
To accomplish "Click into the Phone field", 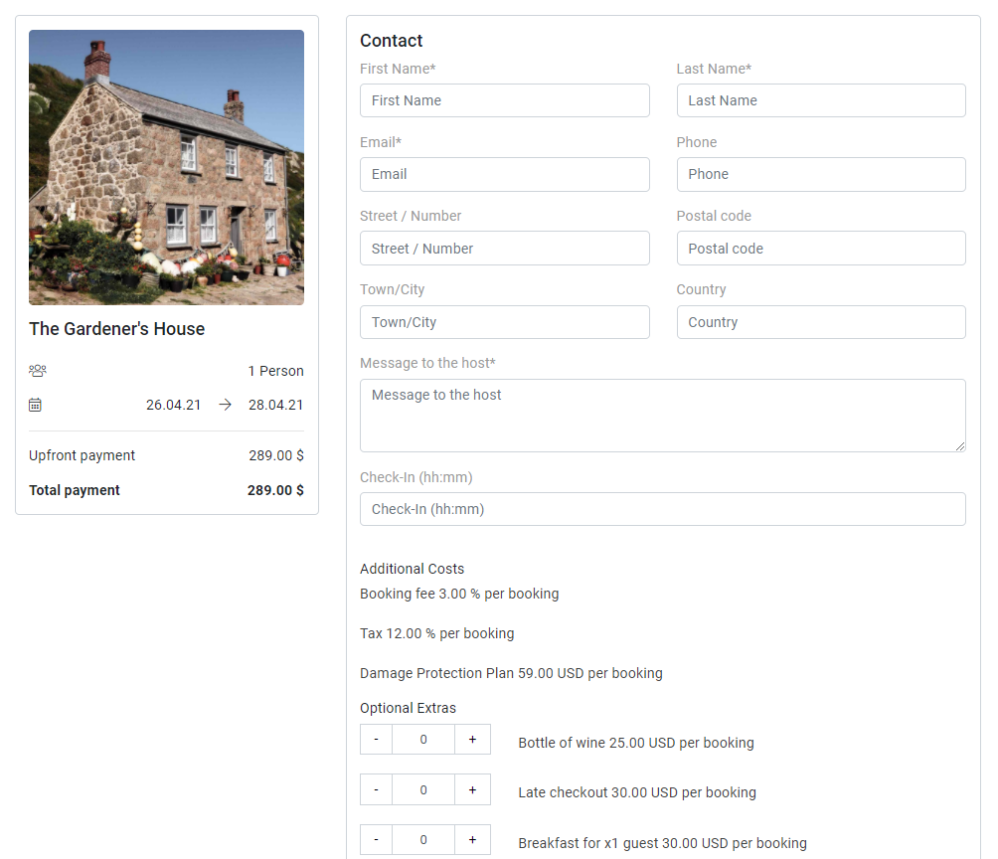I will [x=821, y=174].
